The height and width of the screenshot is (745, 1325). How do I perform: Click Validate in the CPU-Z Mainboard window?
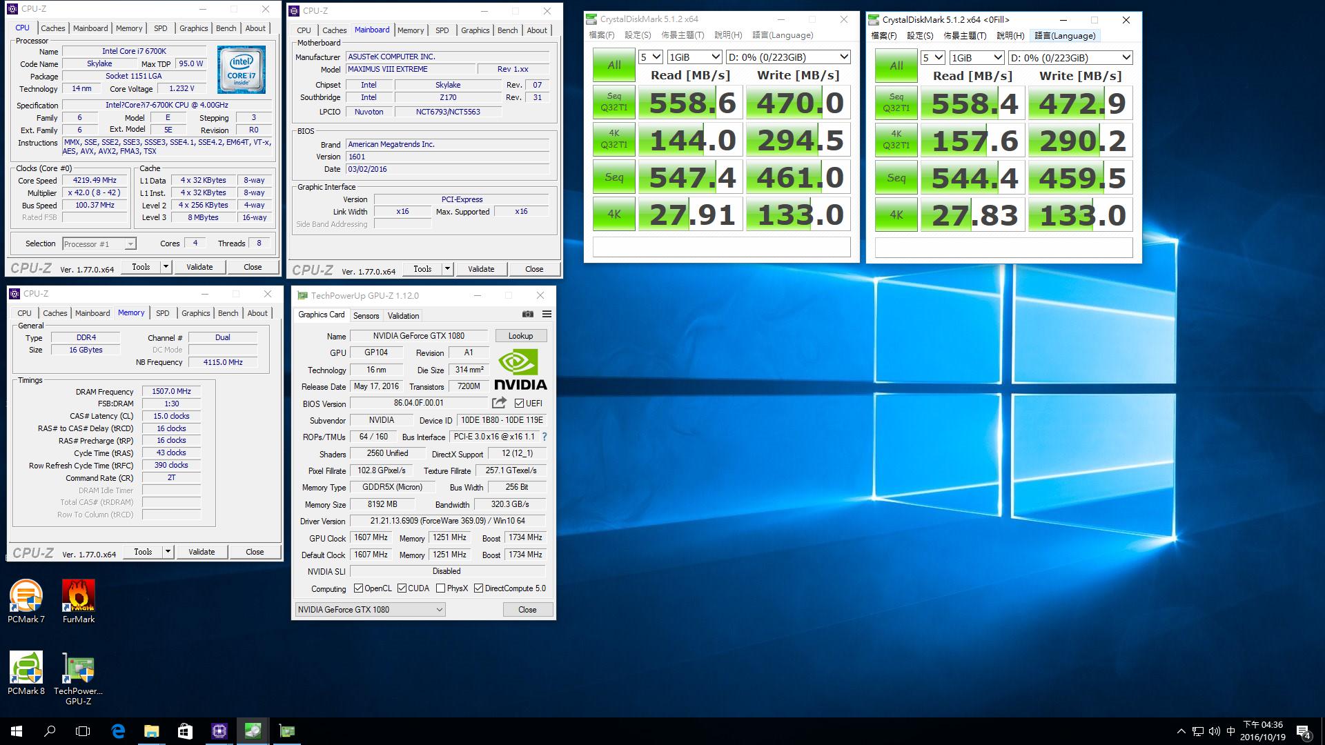coord(480,269)
